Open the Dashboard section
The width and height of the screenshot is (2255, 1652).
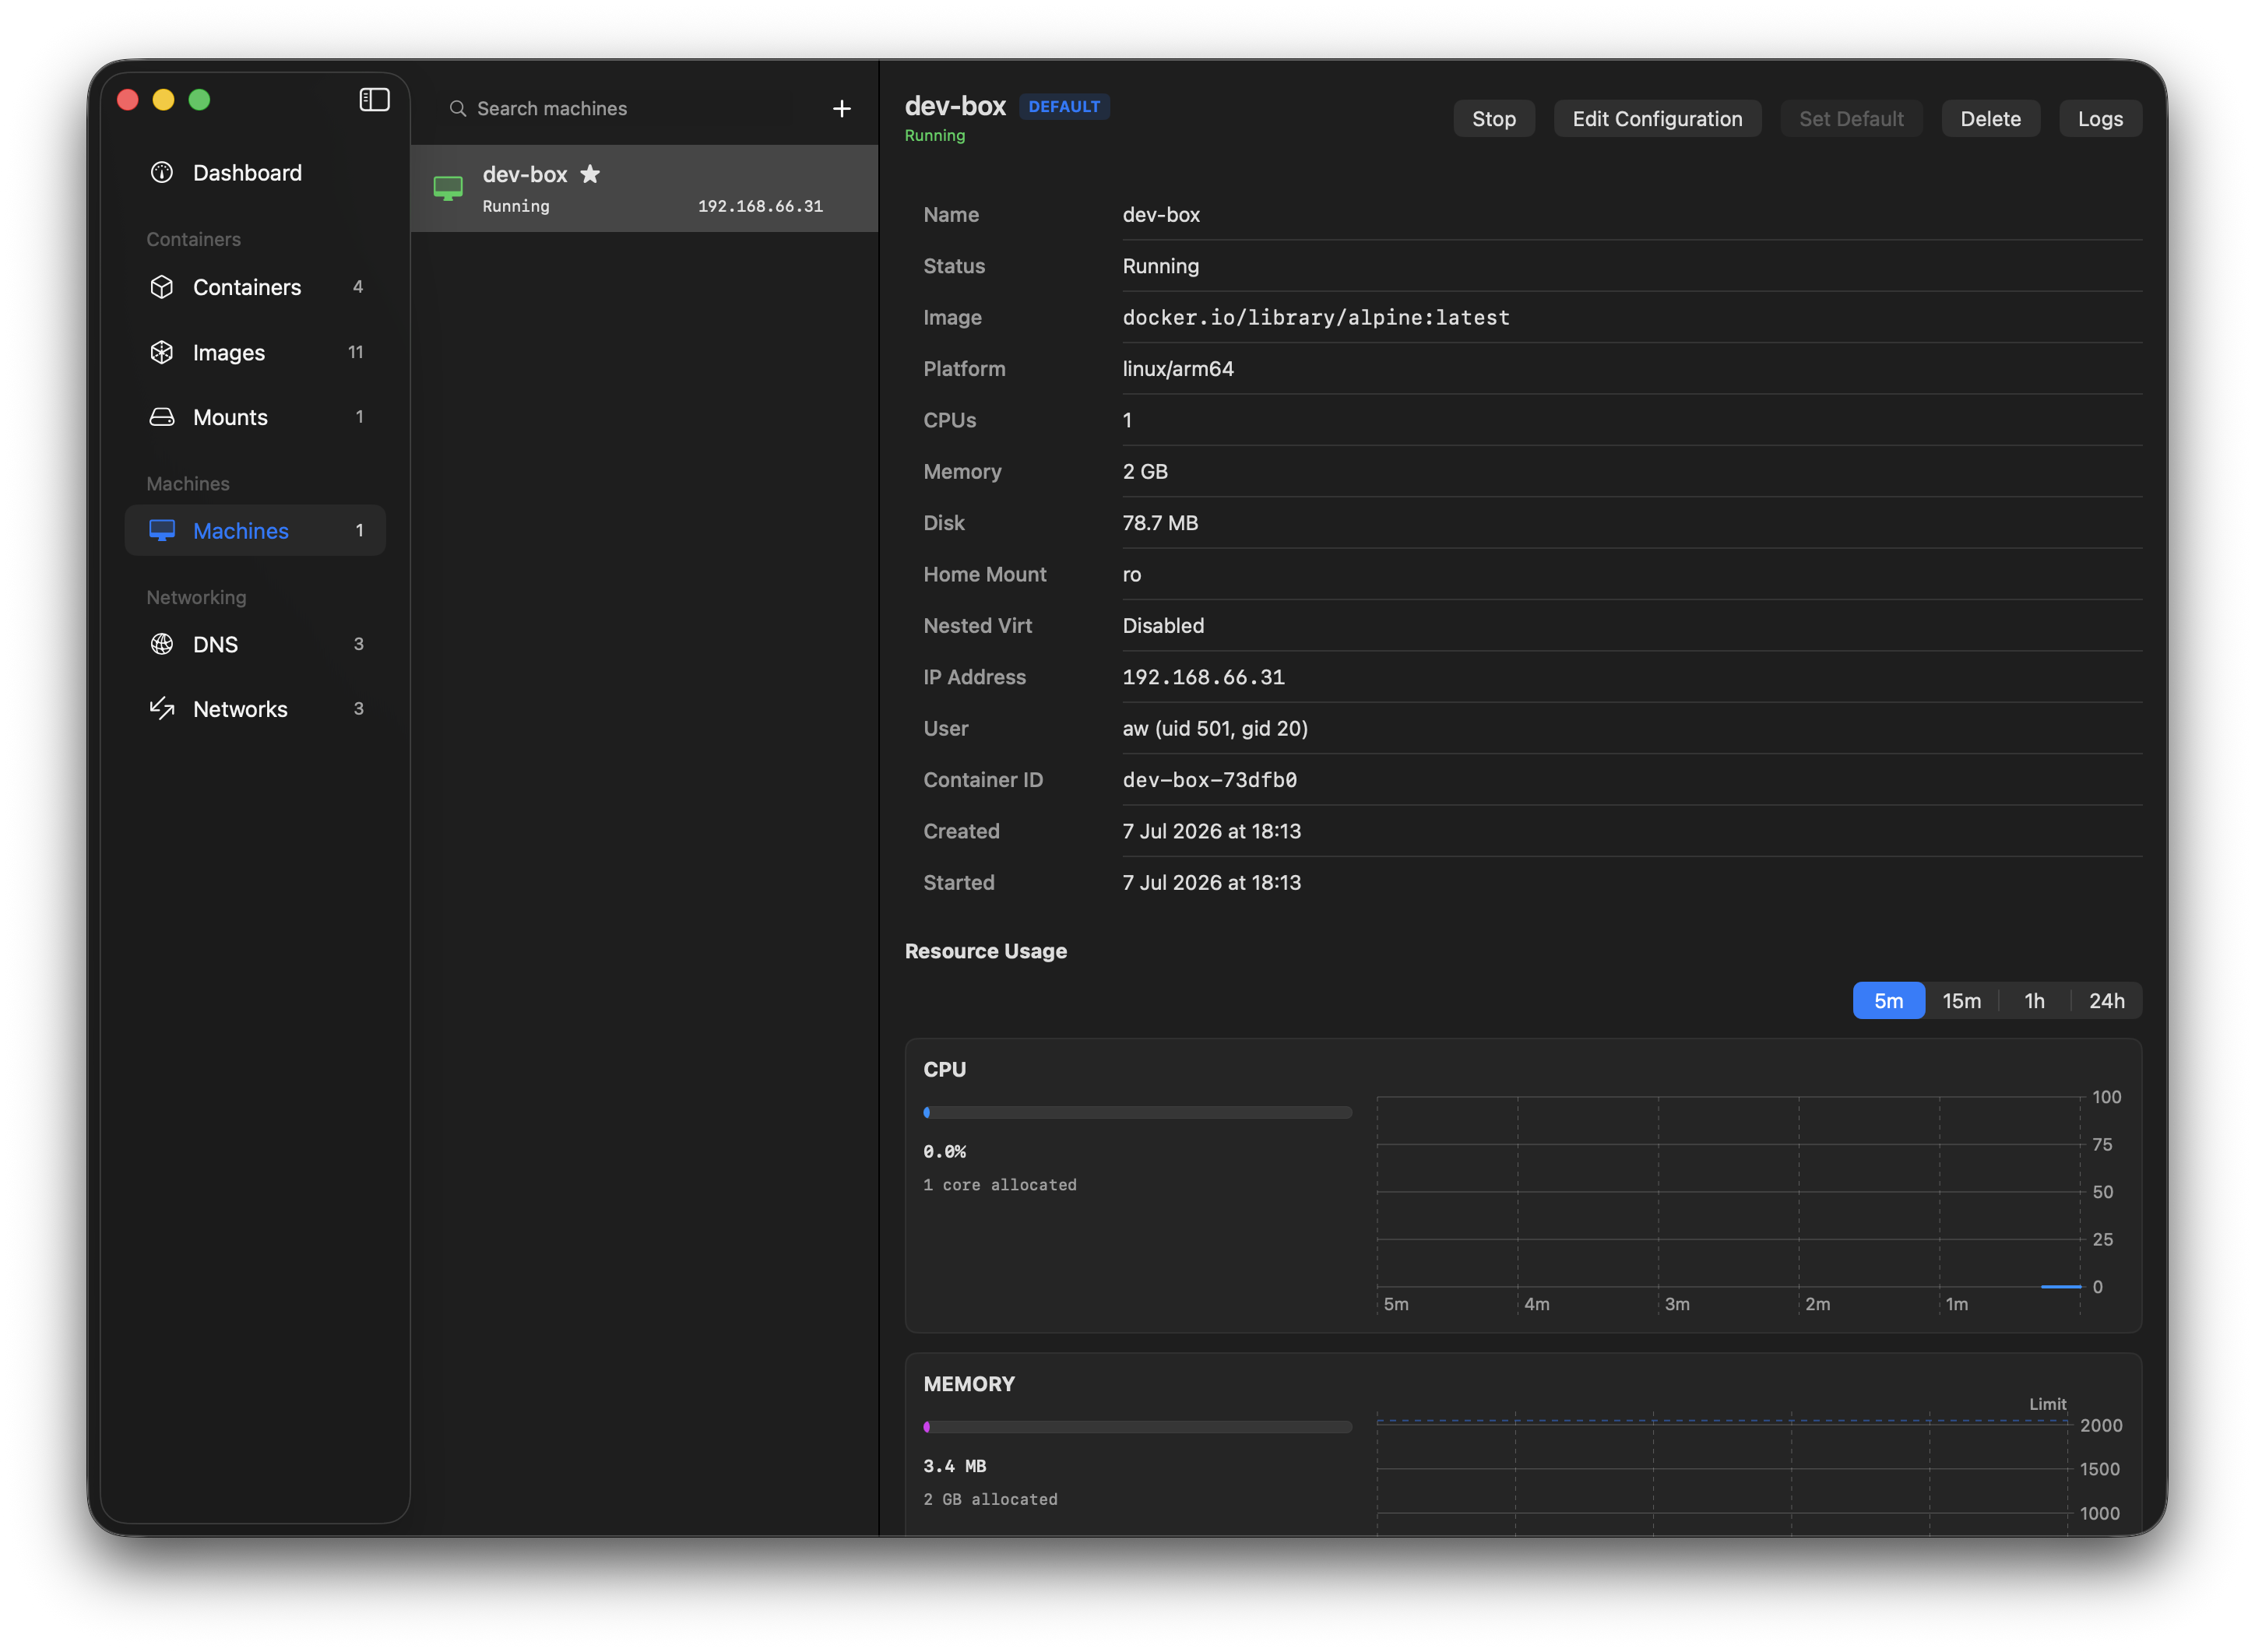click(x=255, y=173)
